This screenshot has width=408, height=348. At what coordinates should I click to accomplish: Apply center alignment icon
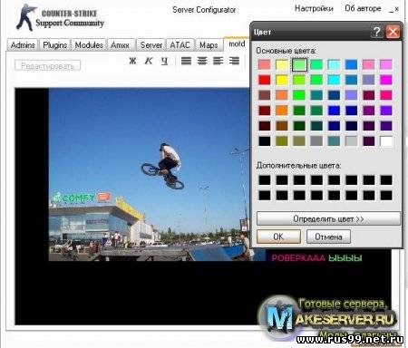click(x=202, y=61)
